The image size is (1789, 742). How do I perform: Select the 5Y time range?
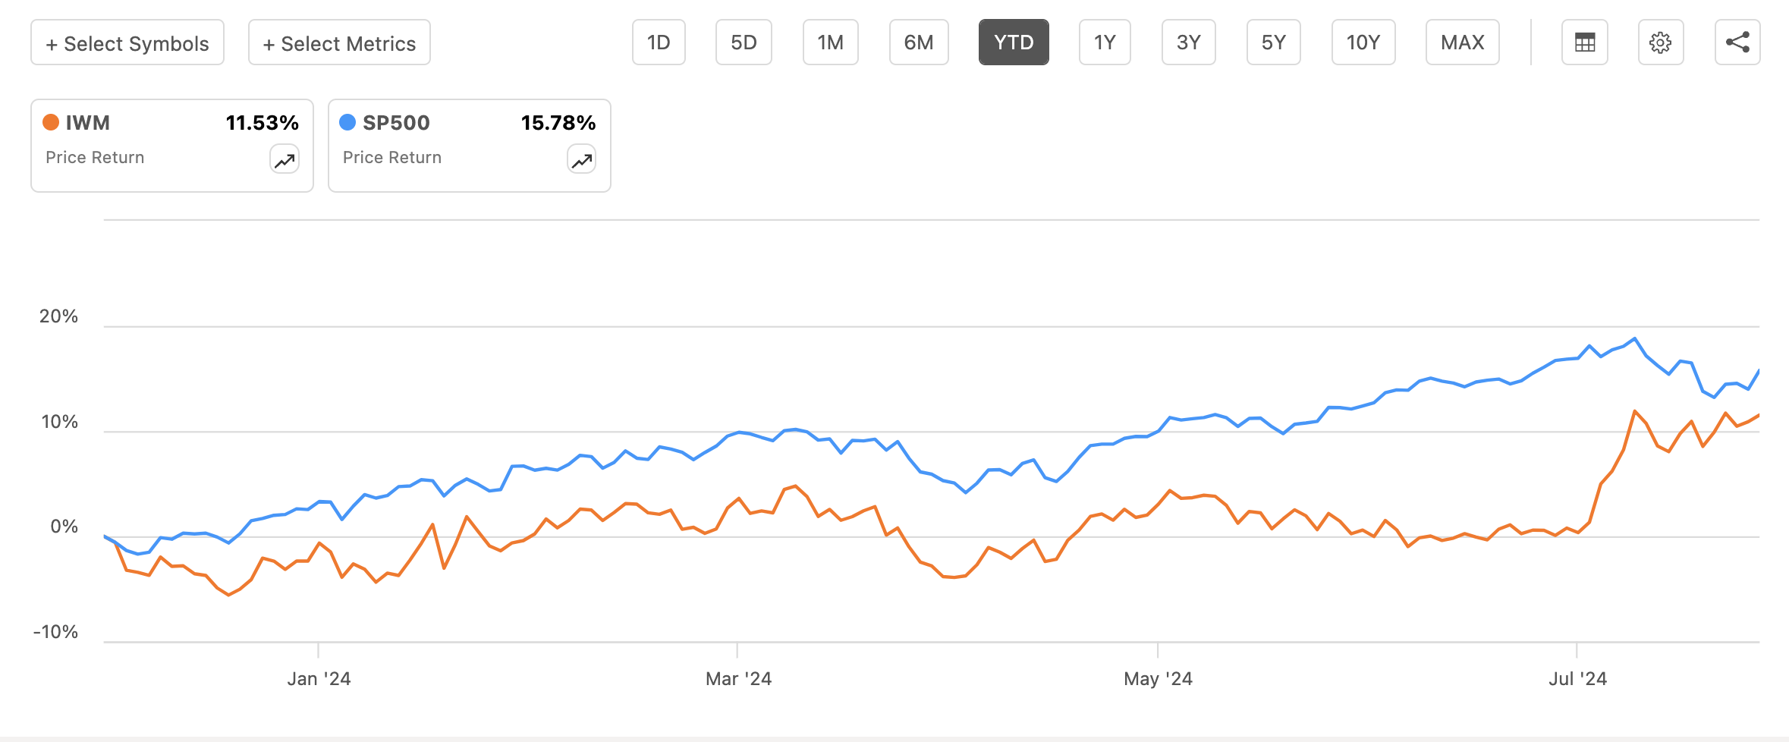pos(1273,42)
